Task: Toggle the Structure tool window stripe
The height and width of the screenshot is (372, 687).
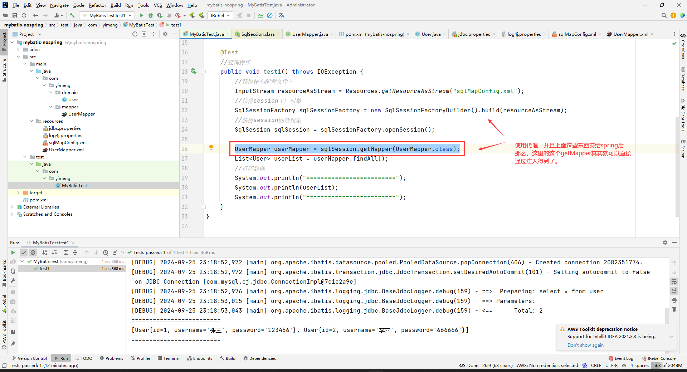Action: point(4,70)
